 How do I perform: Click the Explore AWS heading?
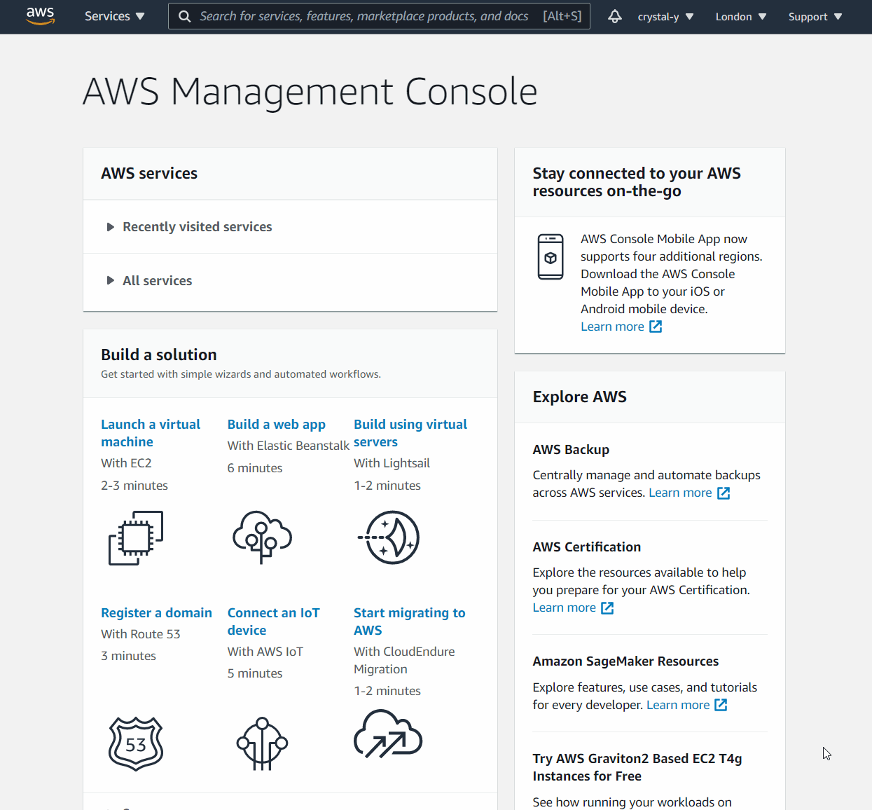(x=580, y=397)
